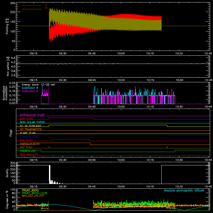Click 10:30 time label under Quality panel

pos(179,187)
